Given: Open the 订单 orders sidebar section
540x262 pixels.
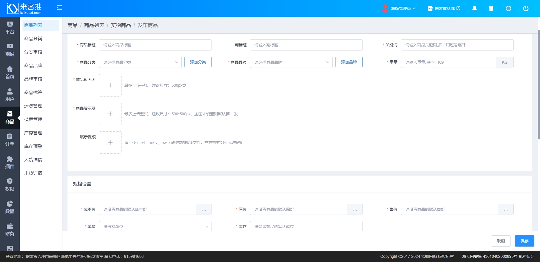Looking at the screenshot, I should (10, 140).
